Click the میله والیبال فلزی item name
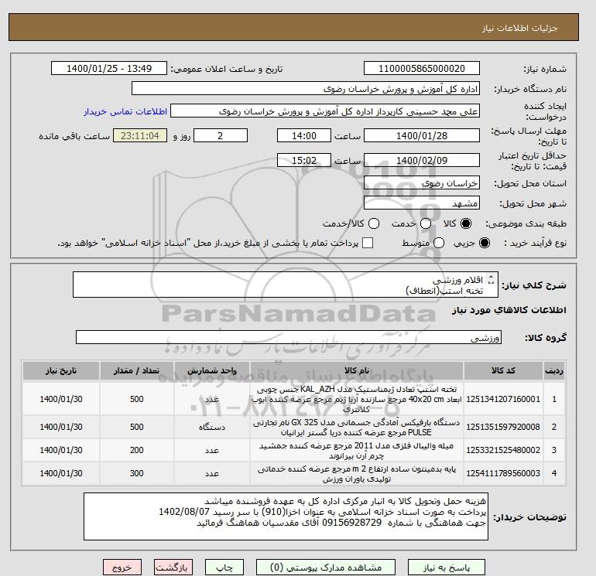This screenshot has width=596, height=576. tap(357, 450)
